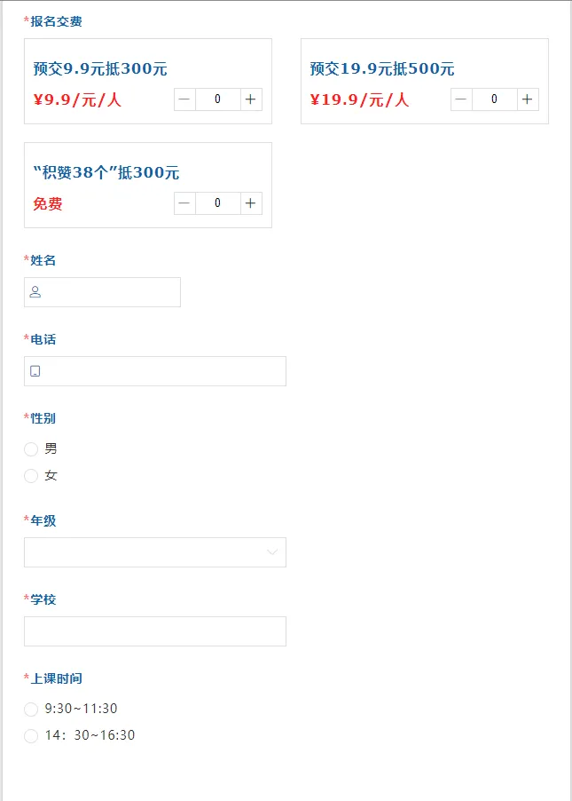Click the phone icon in 电话 field

[35, 371]
